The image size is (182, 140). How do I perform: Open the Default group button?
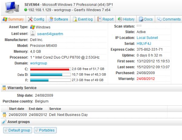pyautogui.click(x=18, y=130)
